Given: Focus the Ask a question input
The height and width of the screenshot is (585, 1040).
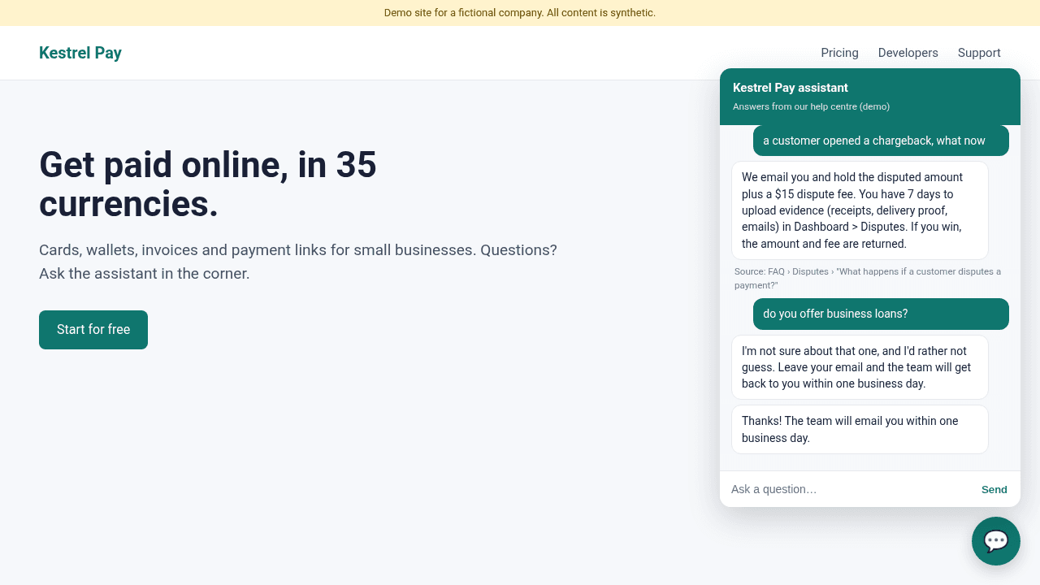Looking at the screenshot, I should pyautogui.click(x=848, y=489).
